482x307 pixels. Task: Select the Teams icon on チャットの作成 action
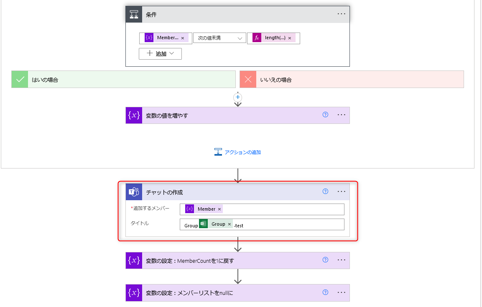click(133, 191)
